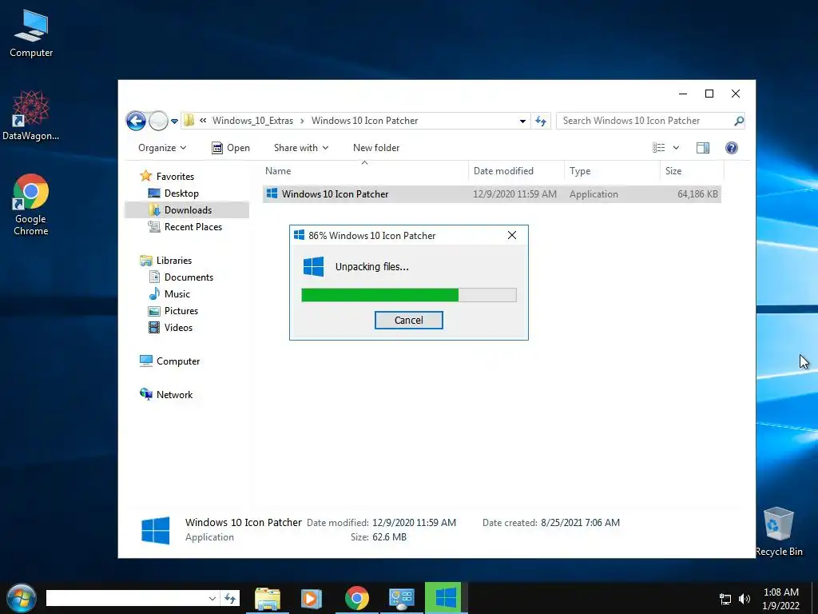Click the taskbar address refresh button
This screenshot has height=614, width=818.
click(230, 598)
